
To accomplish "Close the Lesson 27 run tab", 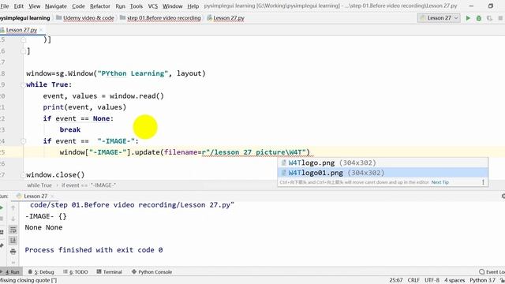I will click(x=52, y=196).
